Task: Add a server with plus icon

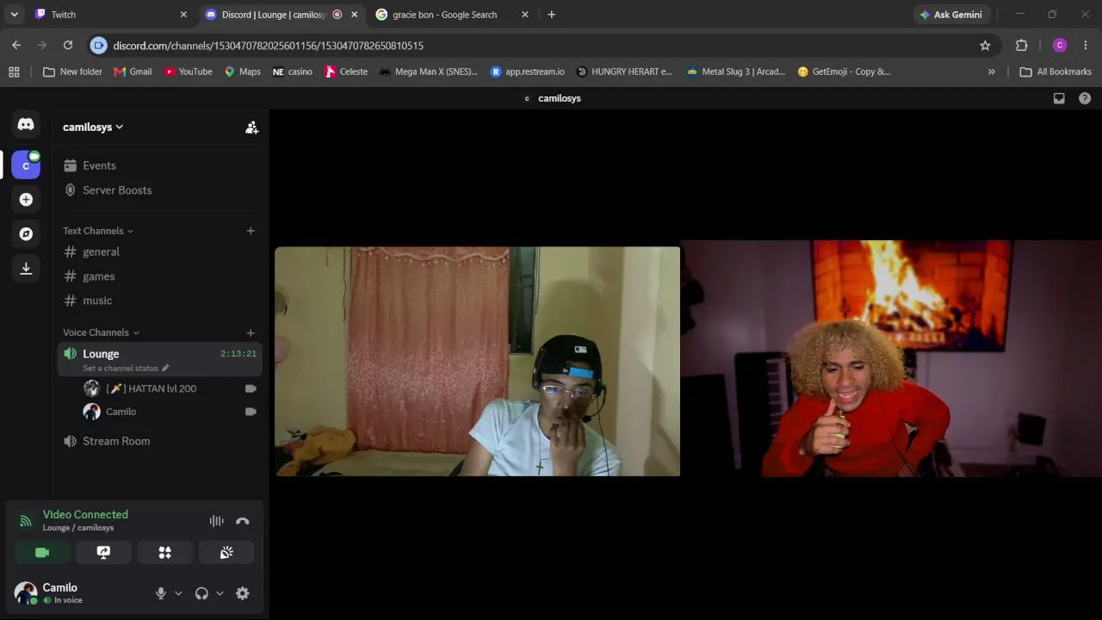Action: tap(26, 200)
